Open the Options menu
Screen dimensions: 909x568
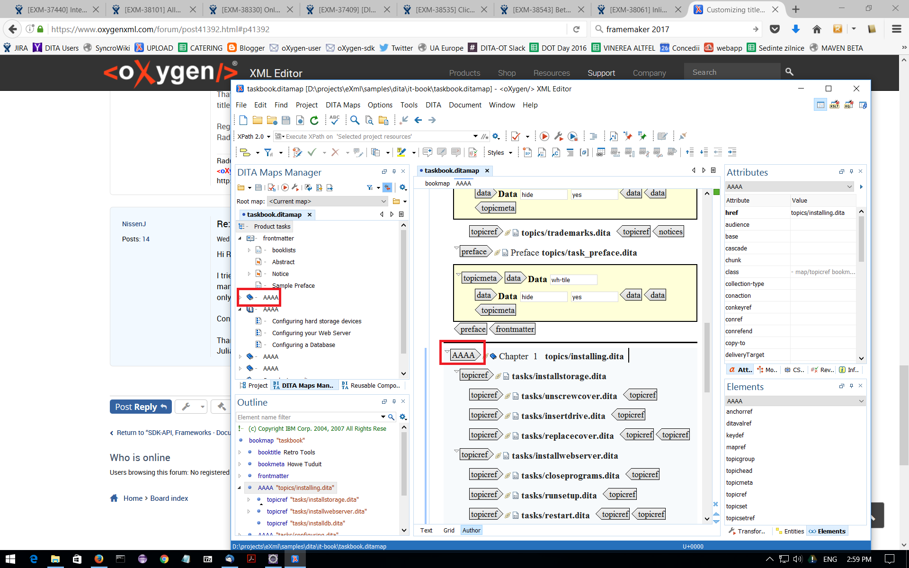[380, 105]
